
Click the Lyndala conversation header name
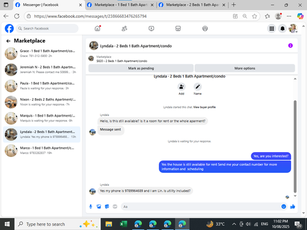point(136,46)
